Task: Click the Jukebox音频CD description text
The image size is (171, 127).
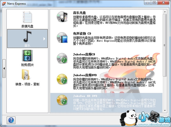Action: click(114, 63)
